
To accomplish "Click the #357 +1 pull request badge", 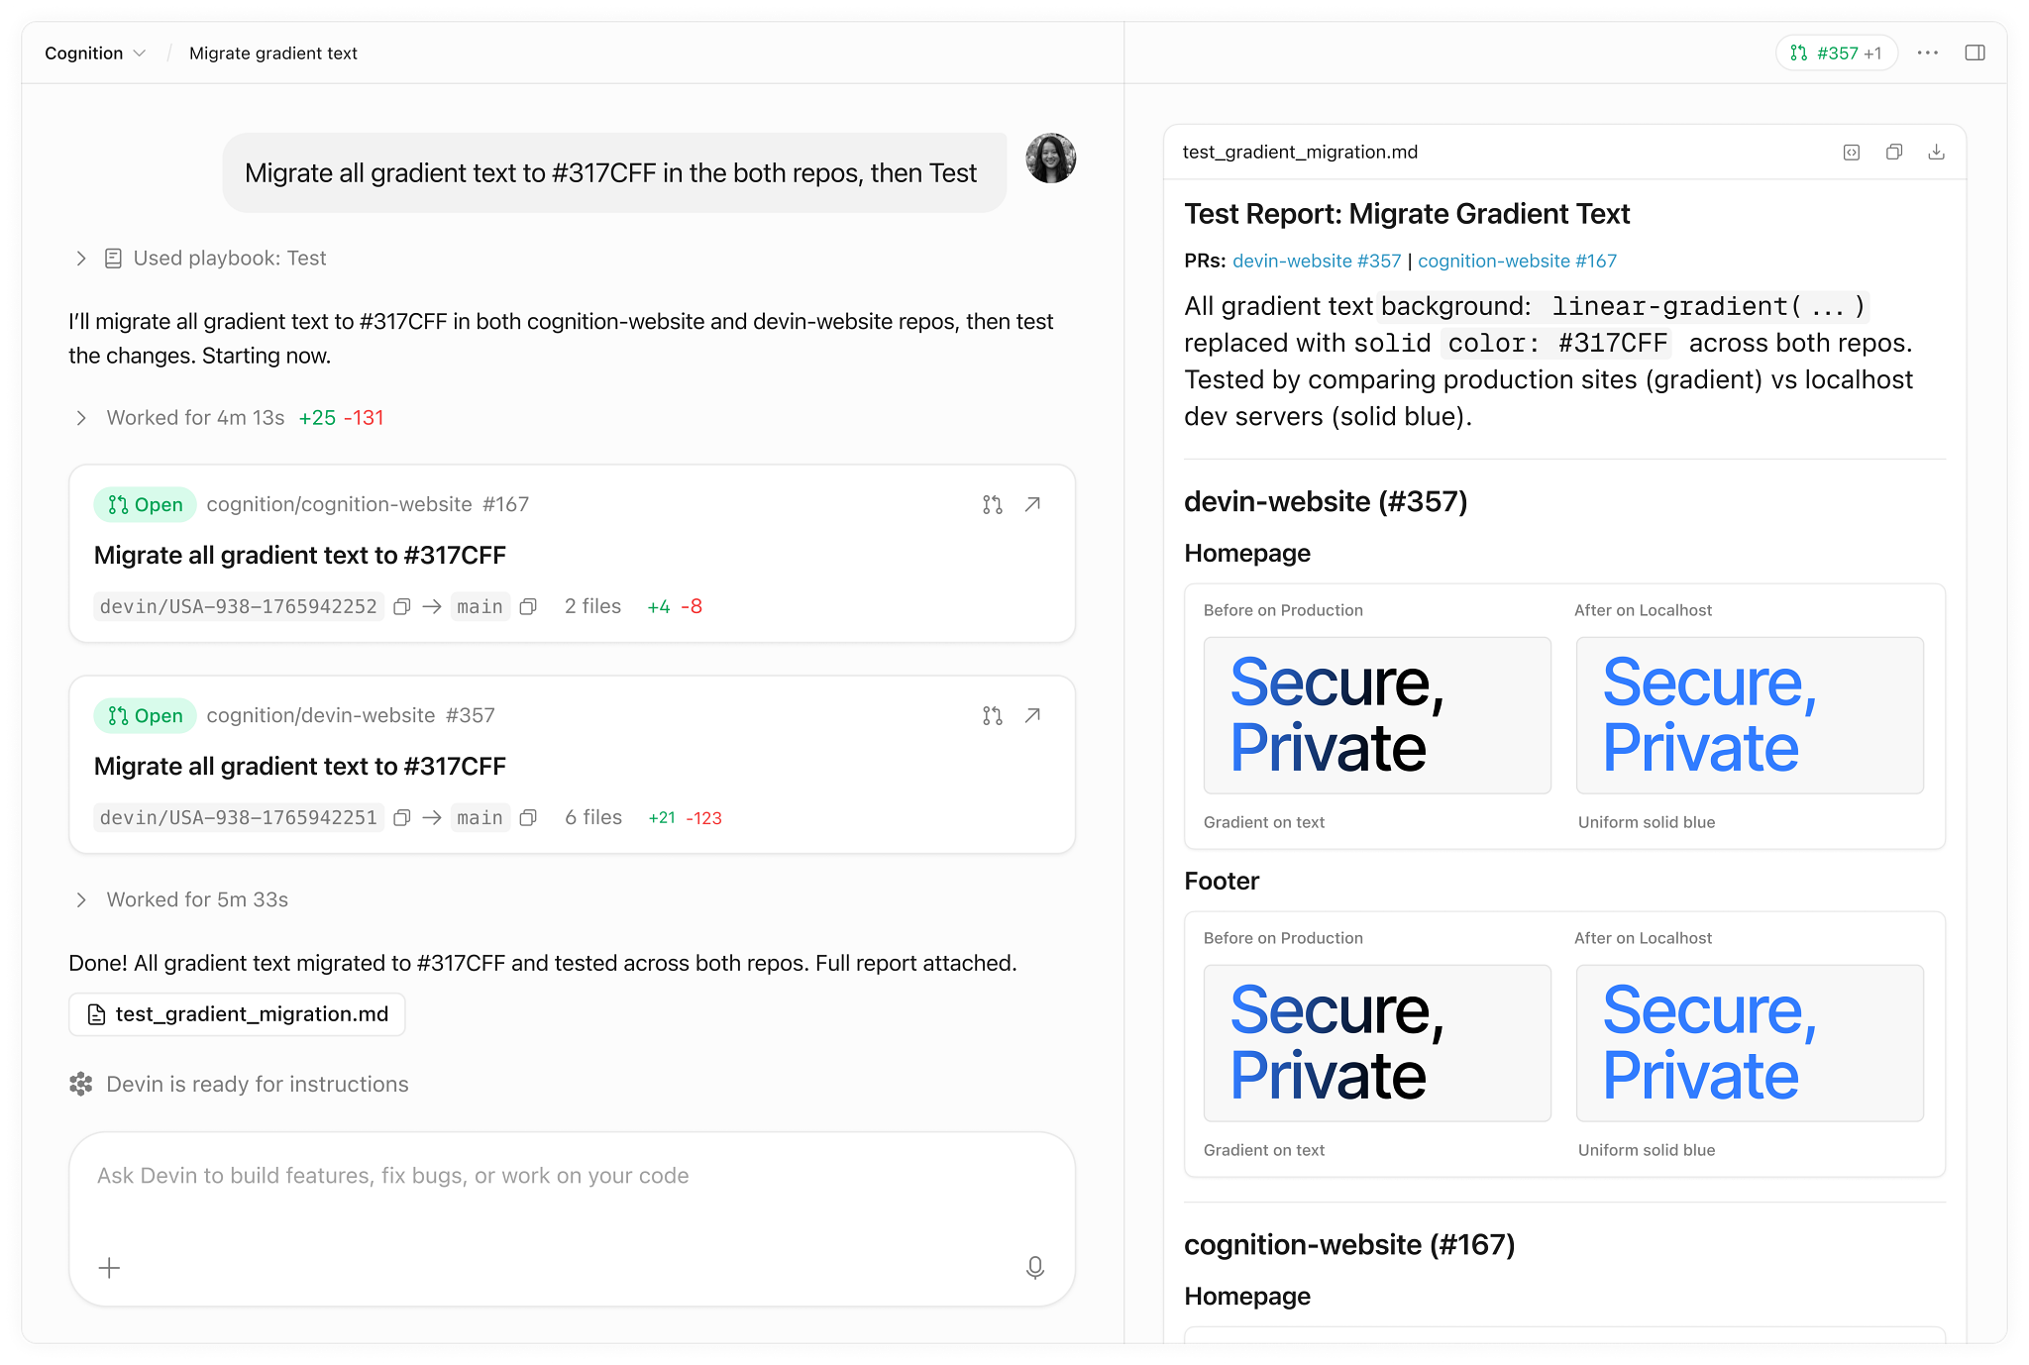I will pos(1836,53).
